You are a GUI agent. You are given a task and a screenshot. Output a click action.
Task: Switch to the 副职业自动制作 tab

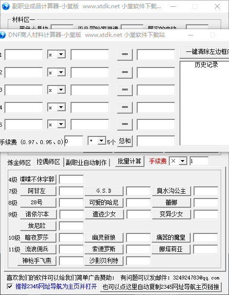coord(86,163)
